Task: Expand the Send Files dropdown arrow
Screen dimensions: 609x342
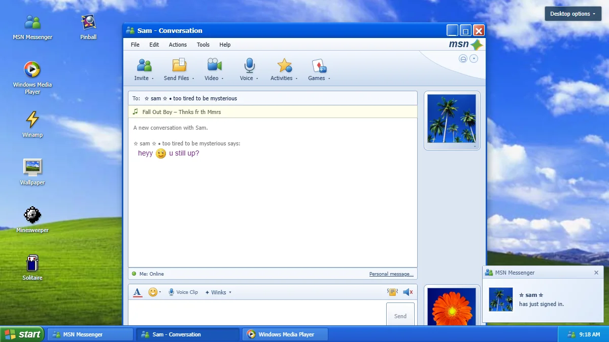Action: (193, 79)
